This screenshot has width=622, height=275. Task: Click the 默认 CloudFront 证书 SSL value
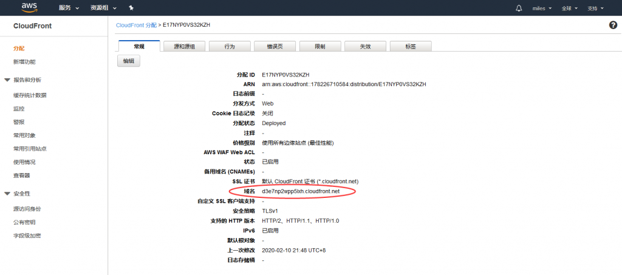pyautogui.click(x=310, y=182)
